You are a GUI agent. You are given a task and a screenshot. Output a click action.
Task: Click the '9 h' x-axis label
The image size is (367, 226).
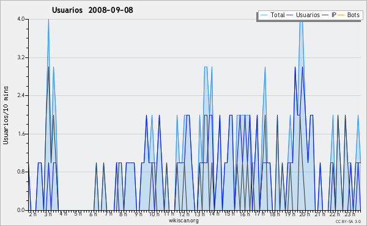click(138, 214)
